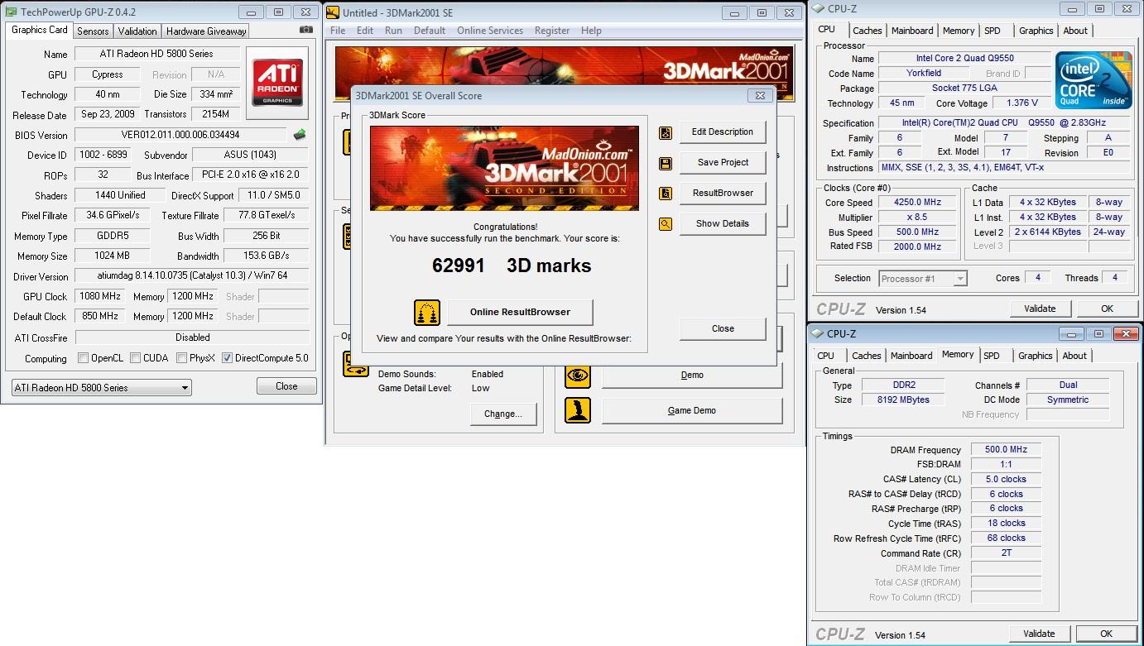Click the Game Demo button
This screenshot has height=646, width=1144.
(692, 411)
